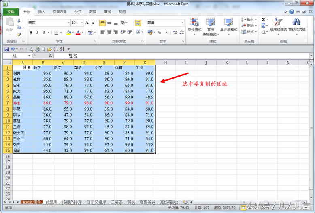The height and width of the screenshot is (213, 315).
Task: Toggle Bold formatting
Action: point(31,33)
